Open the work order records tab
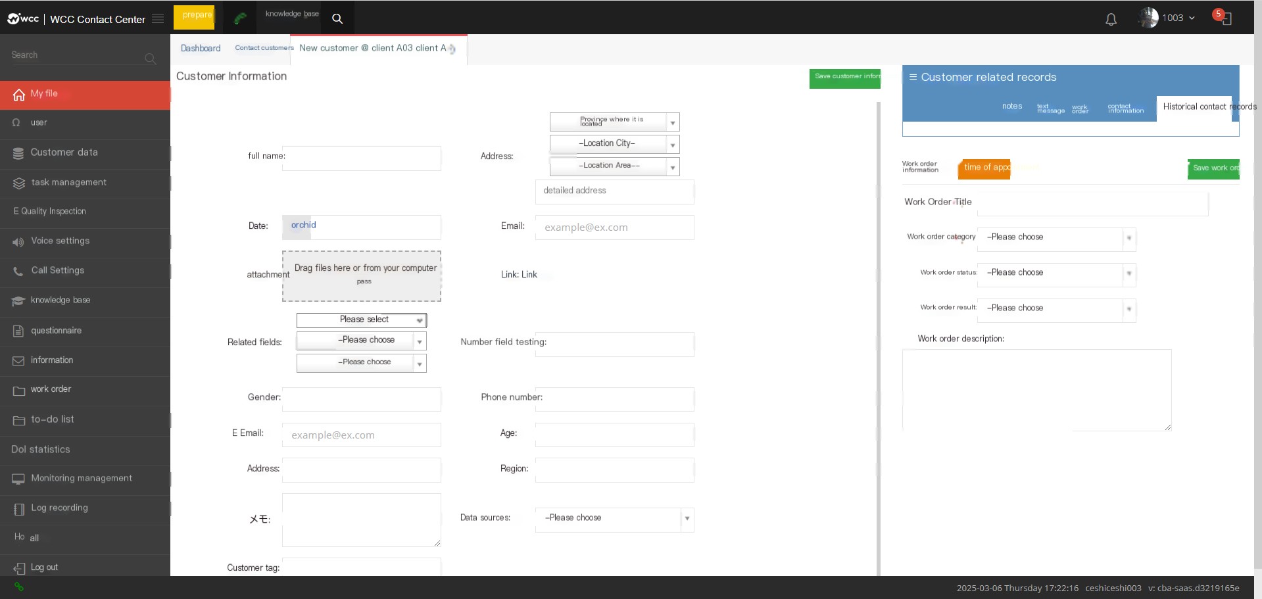Viewport: 1262px width, 599px height. [x=1080, y=108]
